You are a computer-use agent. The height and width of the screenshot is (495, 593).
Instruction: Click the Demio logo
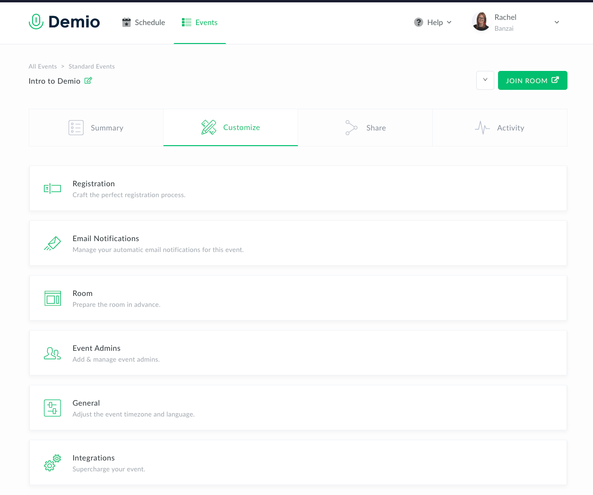[64, 22]
